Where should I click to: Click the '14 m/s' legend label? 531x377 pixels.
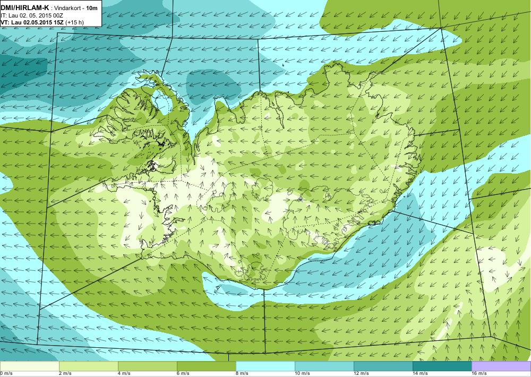(420, 374)
